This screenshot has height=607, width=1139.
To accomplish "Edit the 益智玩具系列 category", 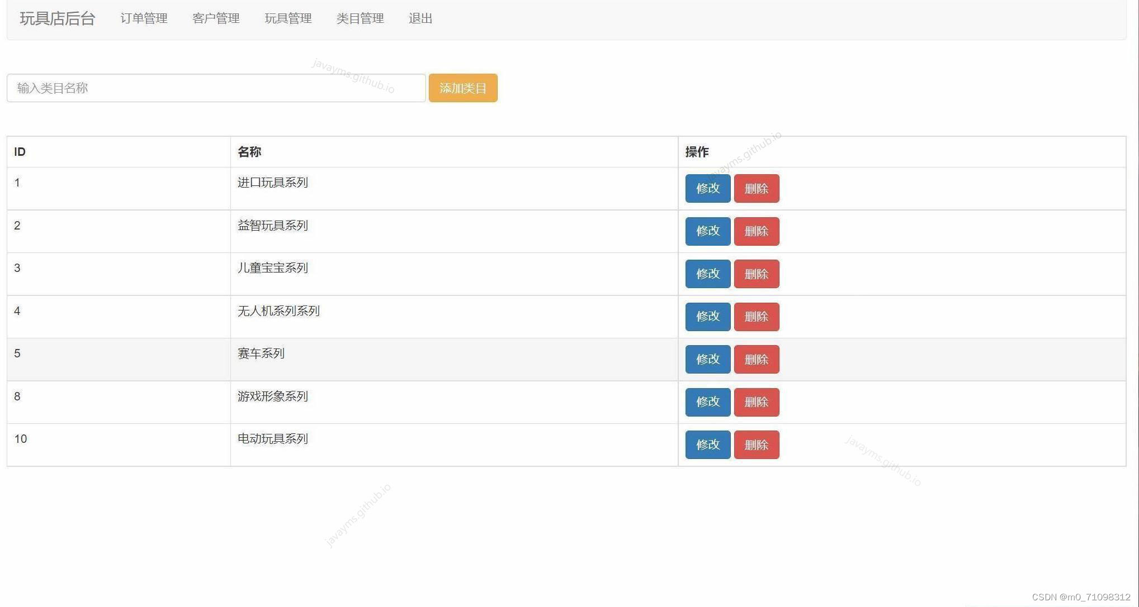I will (707, 231).
